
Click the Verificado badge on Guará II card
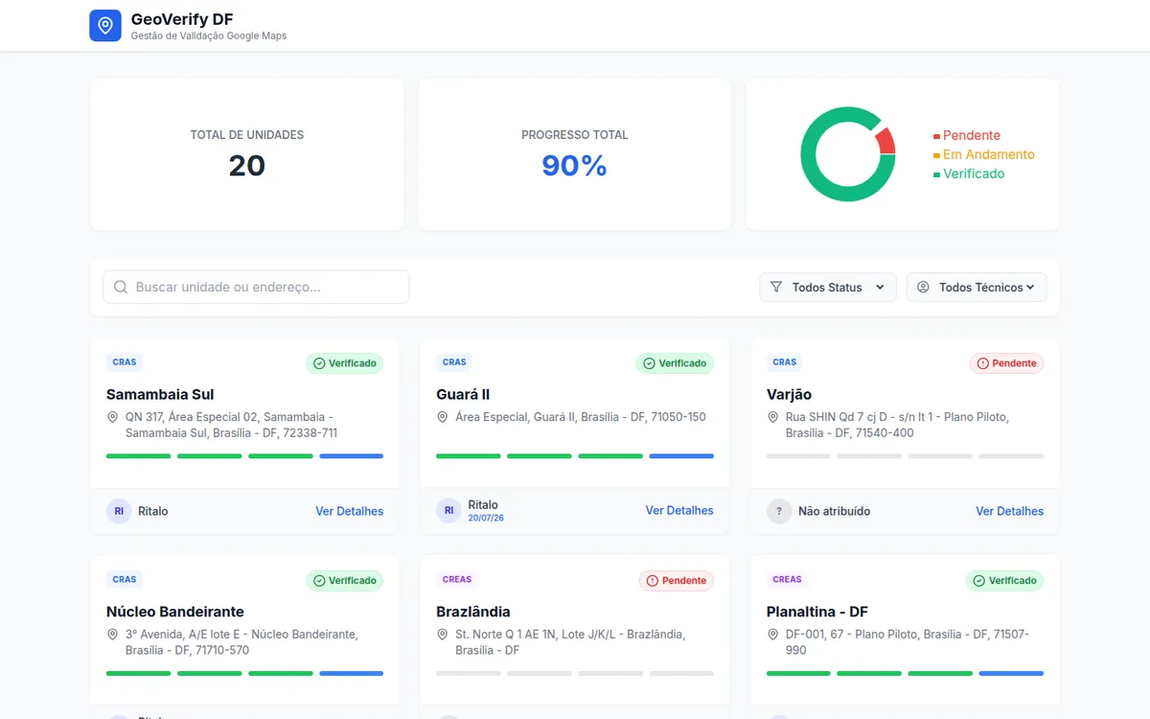pos(675,363)
